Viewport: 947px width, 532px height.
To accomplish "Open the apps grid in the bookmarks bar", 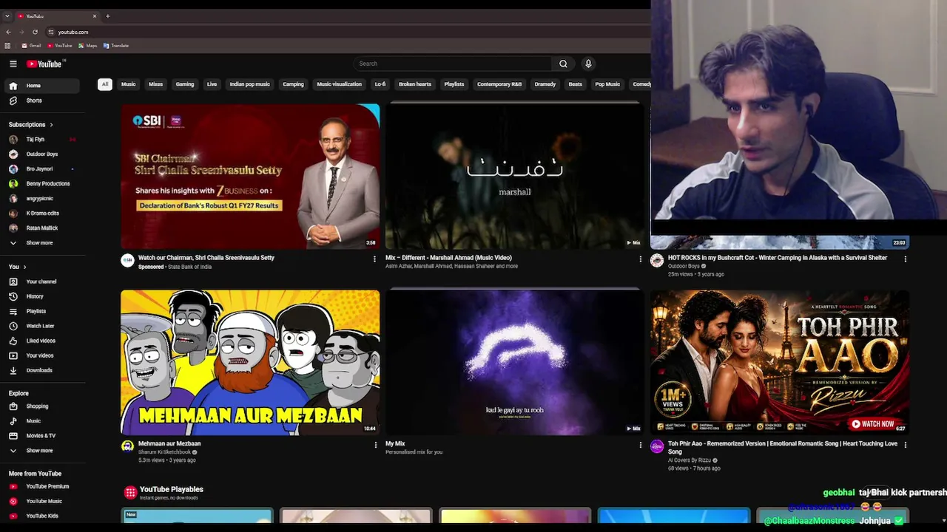I will [x=7, y=46].
